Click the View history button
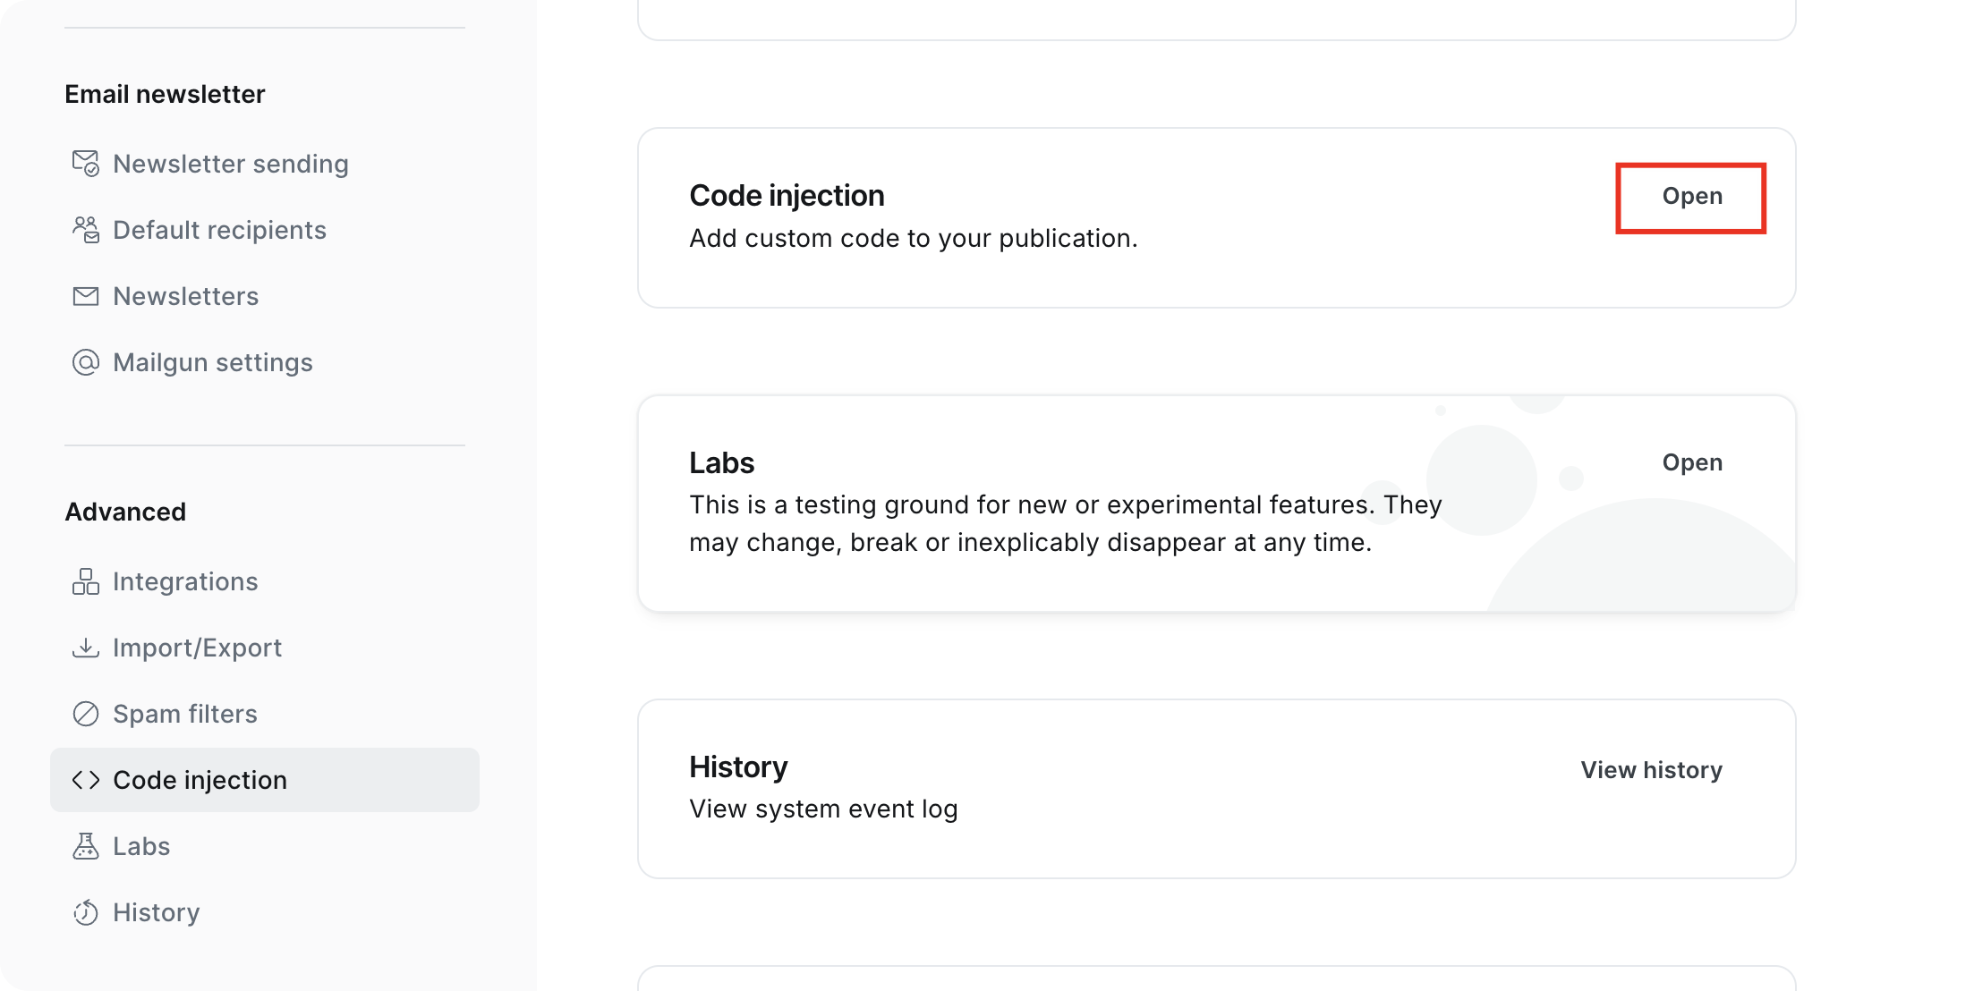The width and height of the screenshot is (1974, 991). tap(1651, 770)
